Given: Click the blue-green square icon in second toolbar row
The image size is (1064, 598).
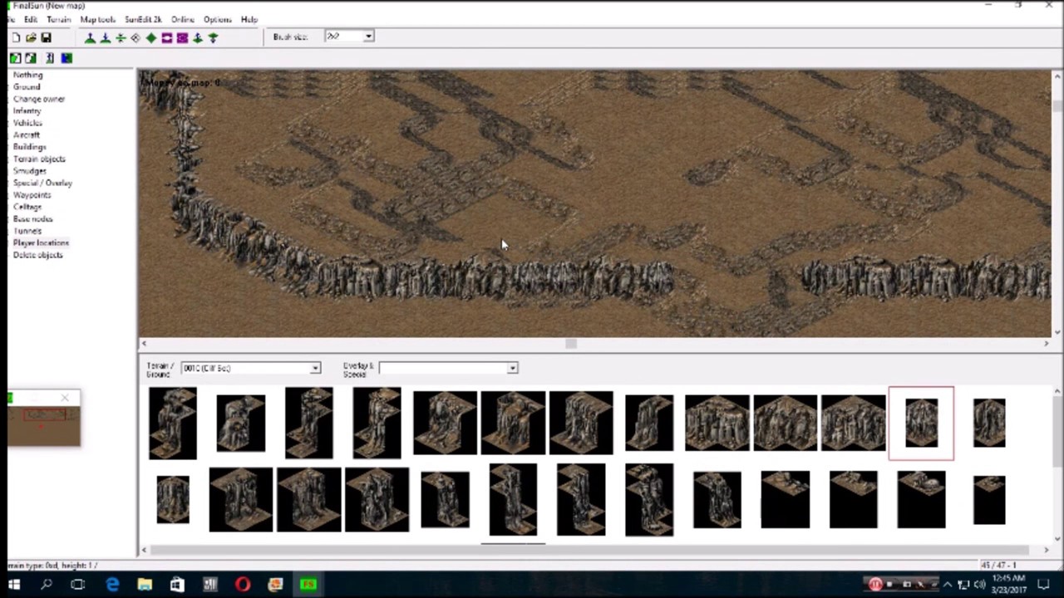Looking at the screenshot, I should [x=66, y=58].
